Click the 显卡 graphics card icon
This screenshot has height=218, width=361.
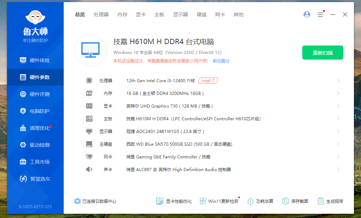click(89, 106)
